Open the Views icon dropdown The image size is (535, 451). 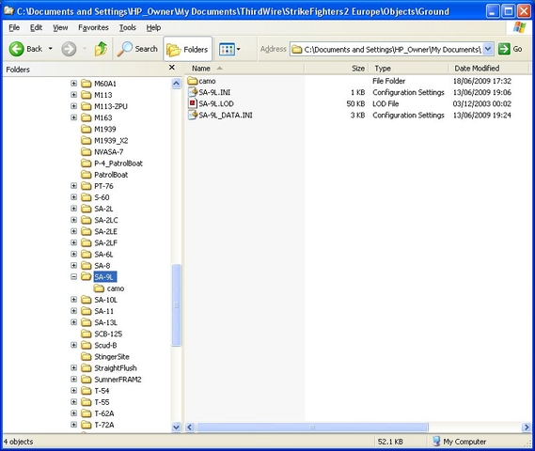tap(229, 50)
